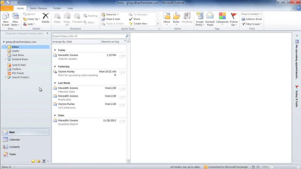Expand the Quick Steps gallery
301x169 pixels.
[x=157, y=24]
